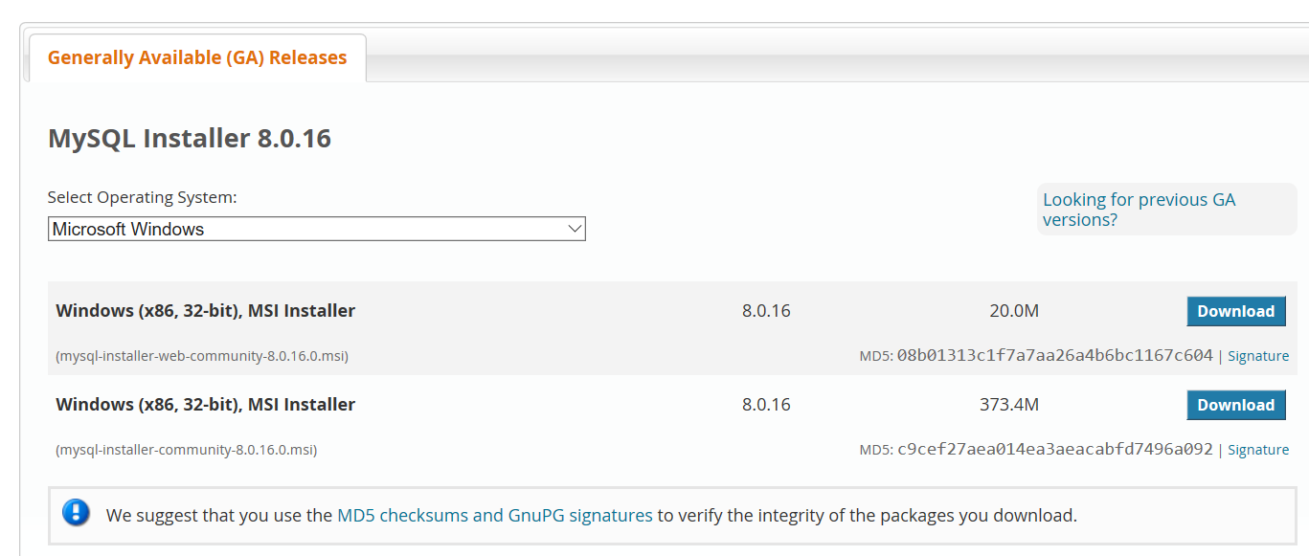The height and width of the screenshot is (556, 1309).
Task: Open Signature link for 373.4M installer
Action: click(x=1258, y=450)
